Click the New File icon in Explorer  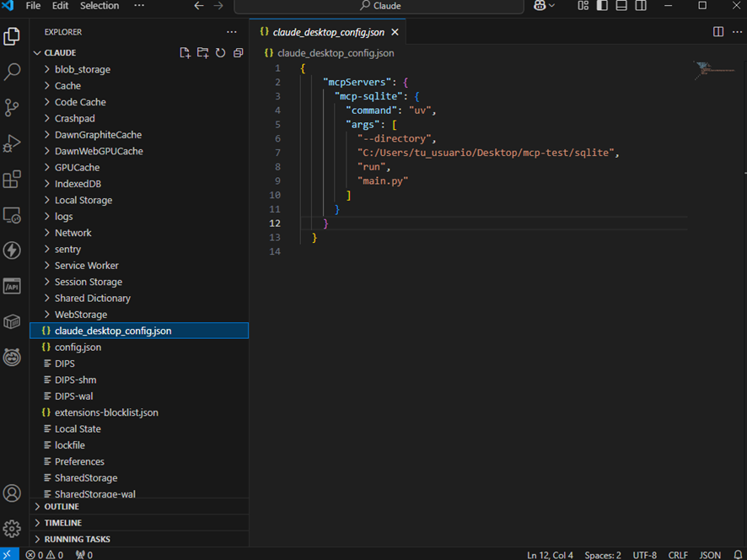click(x=185, y=53)
